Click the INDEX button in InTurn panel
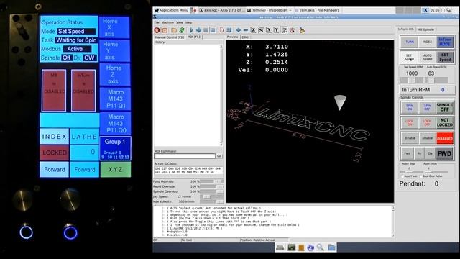 (x=427, y=42)
